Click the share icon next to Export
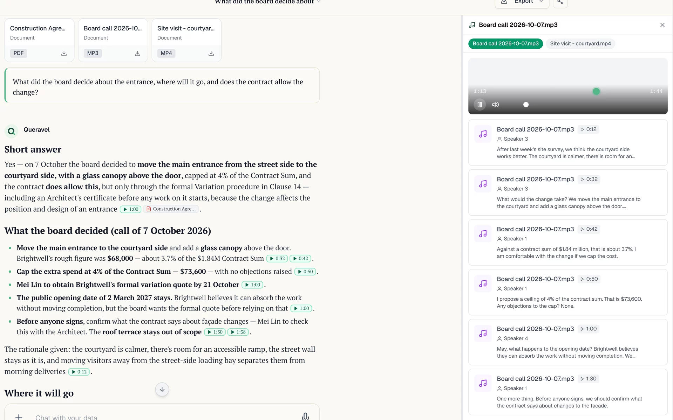 pyautogui.click(x=560, y=2)
